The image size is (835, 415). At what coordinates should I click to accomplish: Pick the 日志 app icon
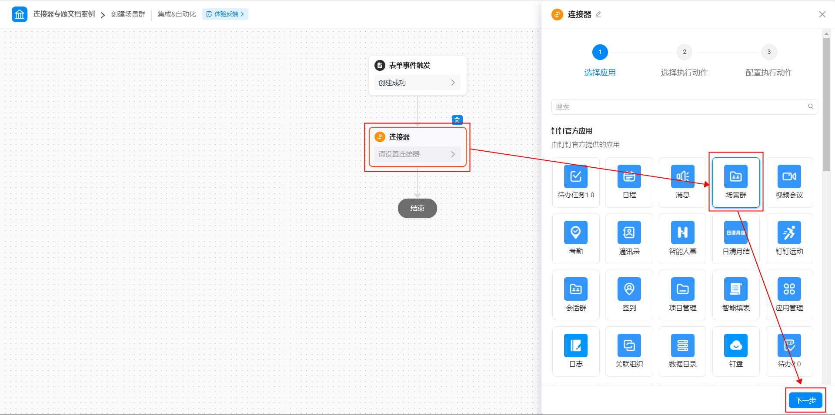pyautogui.click(x=576, y=345)
